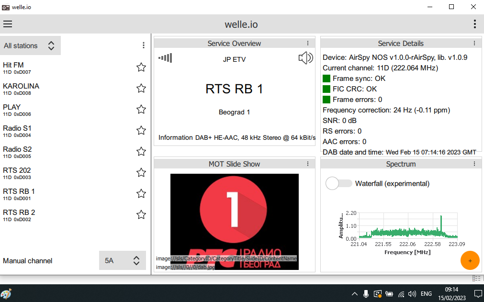Favorite the RTS RB 2 station star
The width and height of the screenshot is (484, 302).
coord(141,215)
